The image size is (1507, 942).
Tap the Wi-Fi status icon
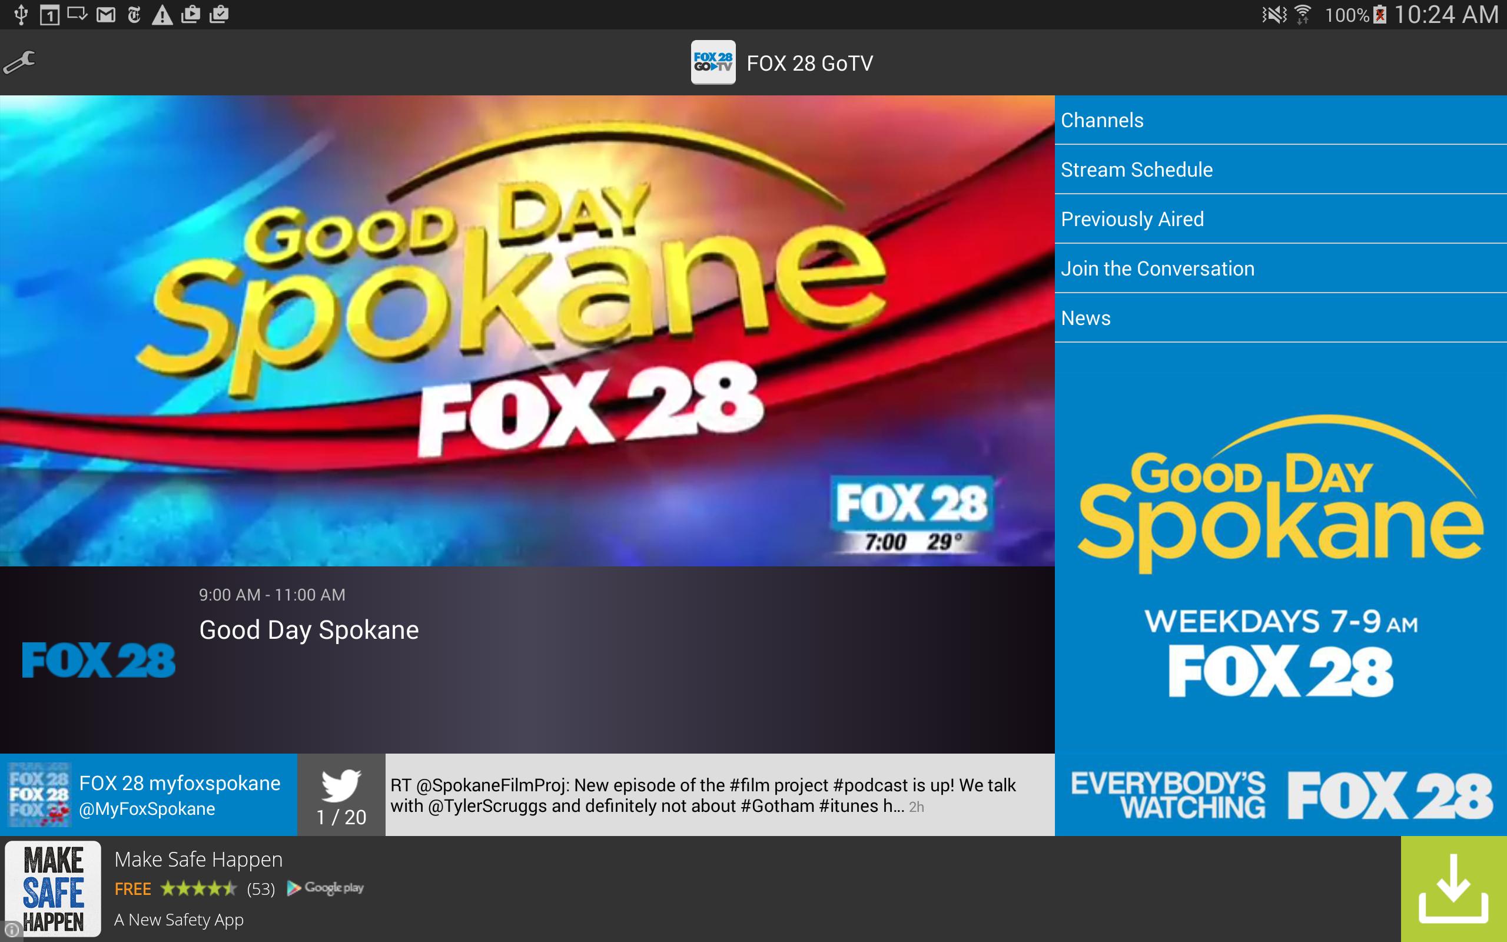click(1302, 14)
